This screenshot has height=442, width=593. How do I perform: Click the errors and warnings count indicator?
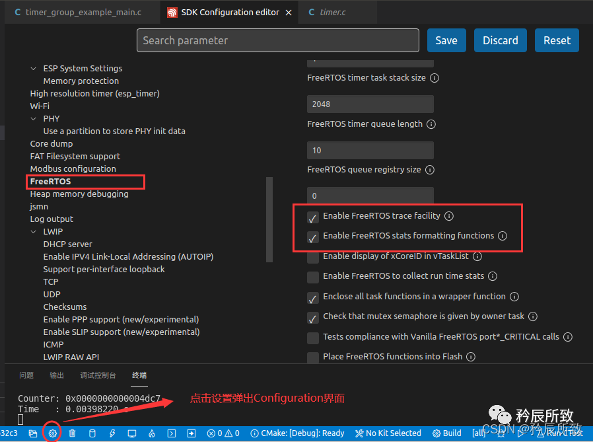(223, 433)
